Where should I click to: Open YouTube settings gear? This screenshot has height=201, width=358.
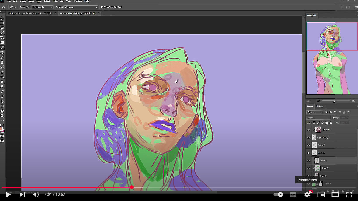(307, 195)
